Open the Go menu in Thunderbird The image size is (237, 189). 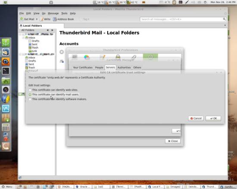point(44,13)
